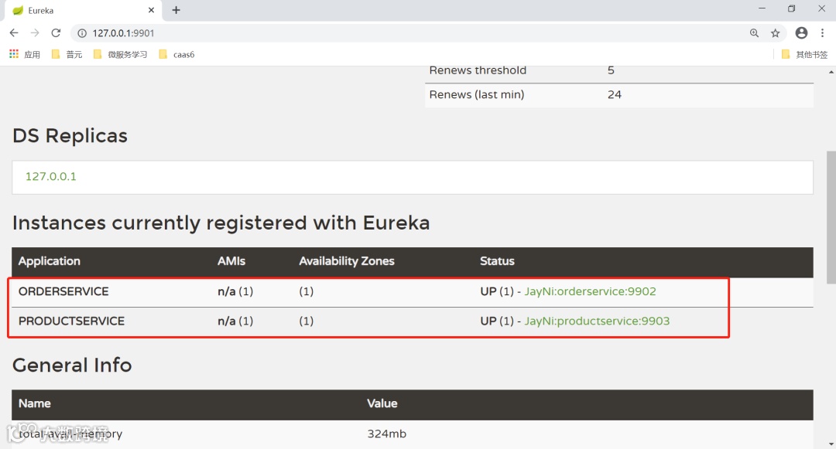This screenshot has height=449, width=836.
Task: Expand the 其他书签 folder
Action: 805,54
